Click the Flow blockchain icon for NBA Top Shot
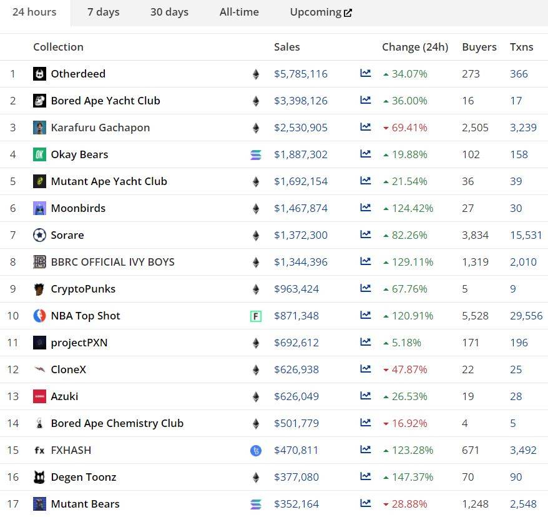The width and height of the screenshot is (548, 517). (x=255, y=316)
